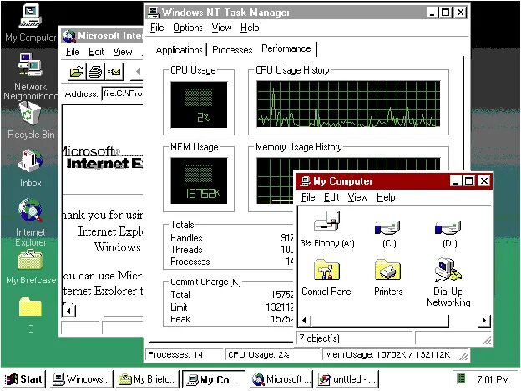Click My Computer taskbar button
The height and width of the screenshot is (391, 521).
click(214, 379)
